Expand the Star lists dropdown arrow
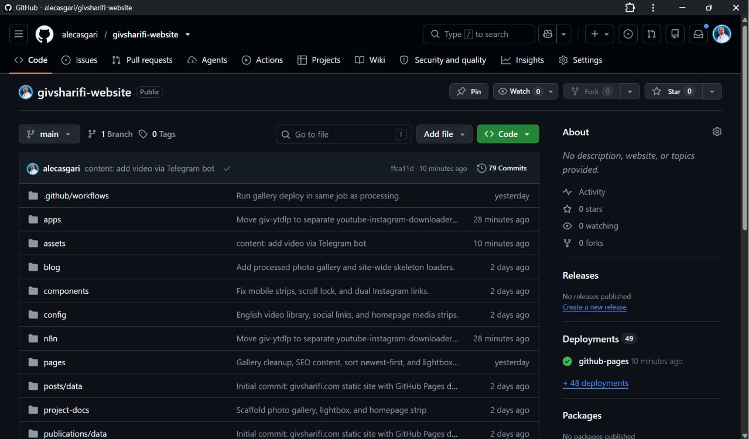749x439 pixels. click(712, 91)
